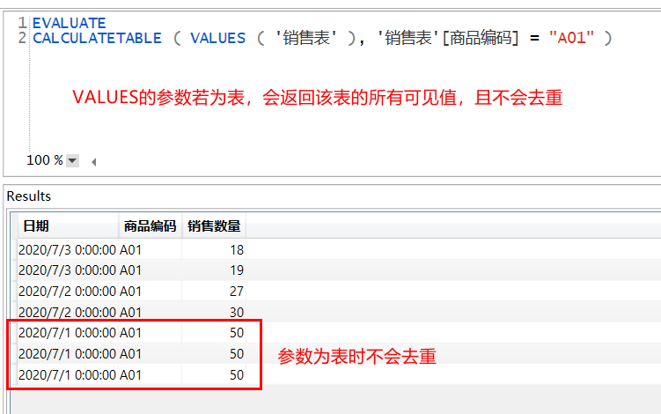Click line number 2 in the editor gutter
Image resolution: width=661 pixels, height=414 pixels.
click(x=22, y=38)
